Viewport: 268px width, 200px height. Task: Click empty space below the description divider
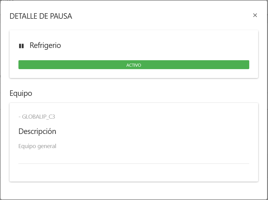tap(134, 173)
